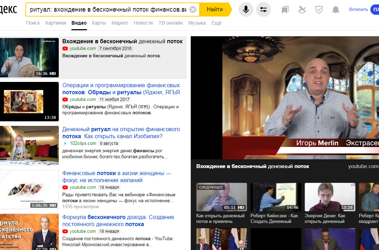Click the main video player with Игорь Merlin
This screenshot has width=379, height=250.
(285, 98)
